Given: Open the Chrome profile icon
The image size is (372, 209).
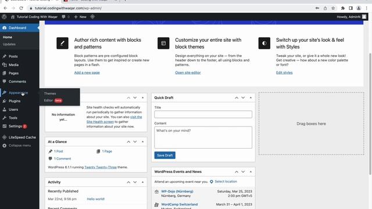Looking at the screenshot, I should [x=359, y=8].
